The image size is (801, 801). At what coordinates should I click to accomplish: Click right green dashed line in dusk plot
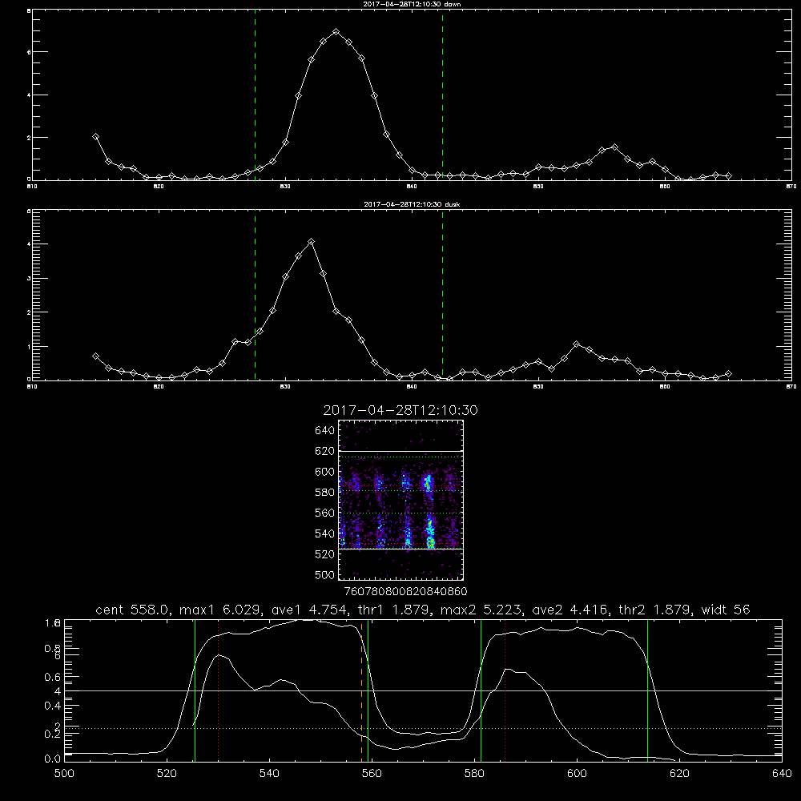click(442, 294)
